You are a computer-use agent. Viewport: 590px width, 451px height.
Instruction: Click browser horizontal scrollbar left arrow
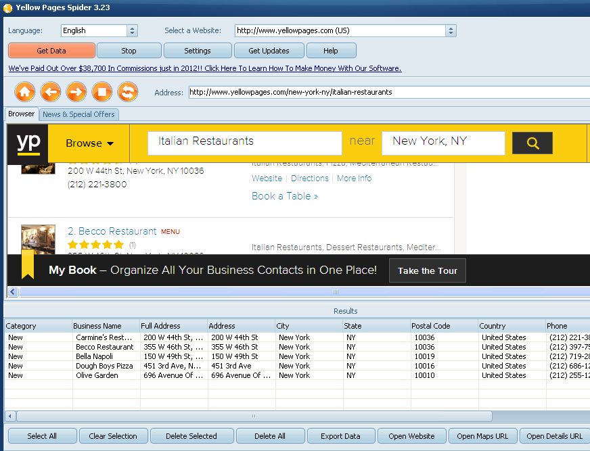coord(13,291)
